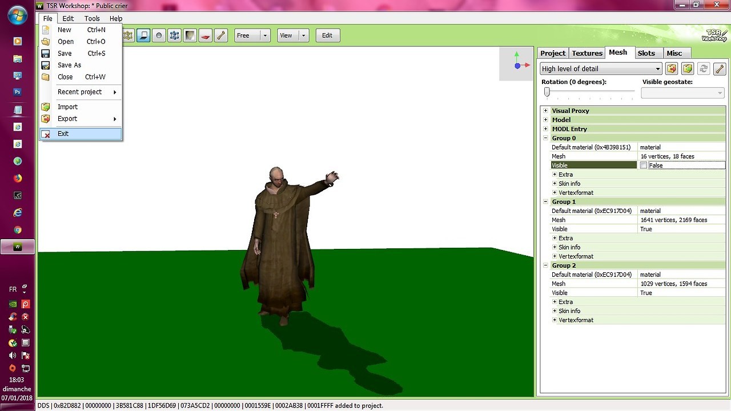Open the Free camera mode dropdown arrow

click(265, 35)
